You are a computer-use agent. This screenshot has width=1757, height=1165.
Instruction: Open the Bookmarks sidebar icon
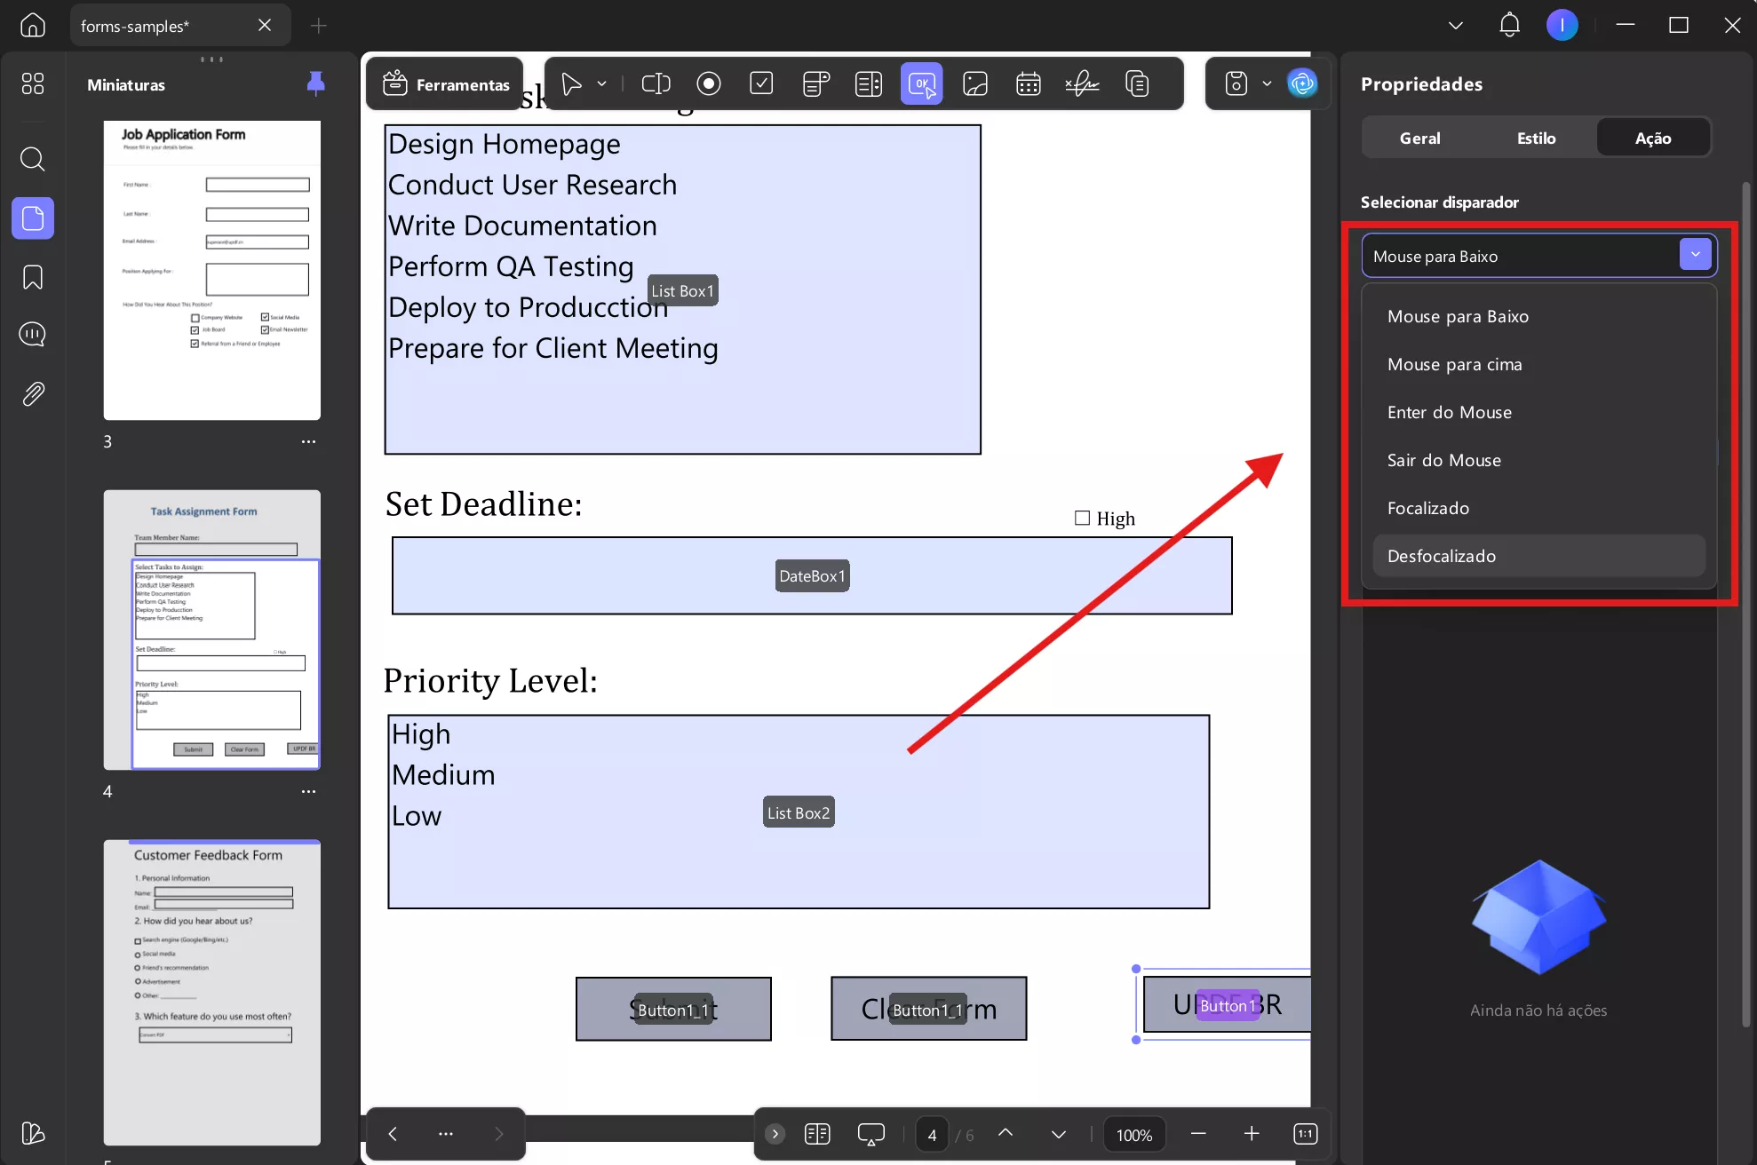tap(33, 277)
